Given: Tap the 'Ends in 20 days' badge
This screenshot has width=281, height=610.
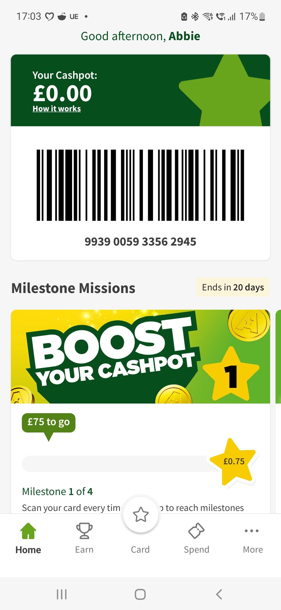Looking at the screenshot, I should coord(233,287).
